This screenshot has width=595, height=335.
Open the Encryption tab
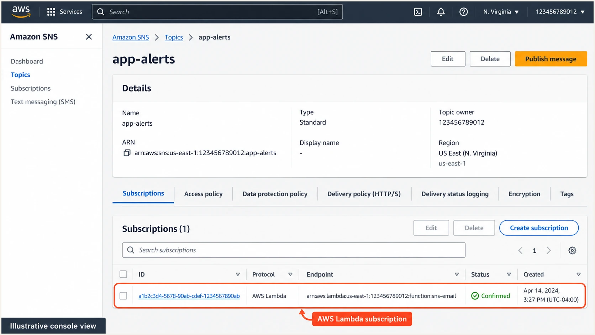(x=524, y=194)
